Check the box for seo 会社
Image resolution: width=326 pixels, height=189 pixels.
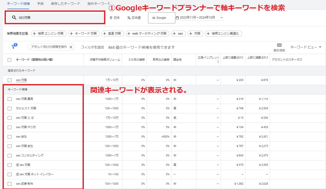point(9,137)
